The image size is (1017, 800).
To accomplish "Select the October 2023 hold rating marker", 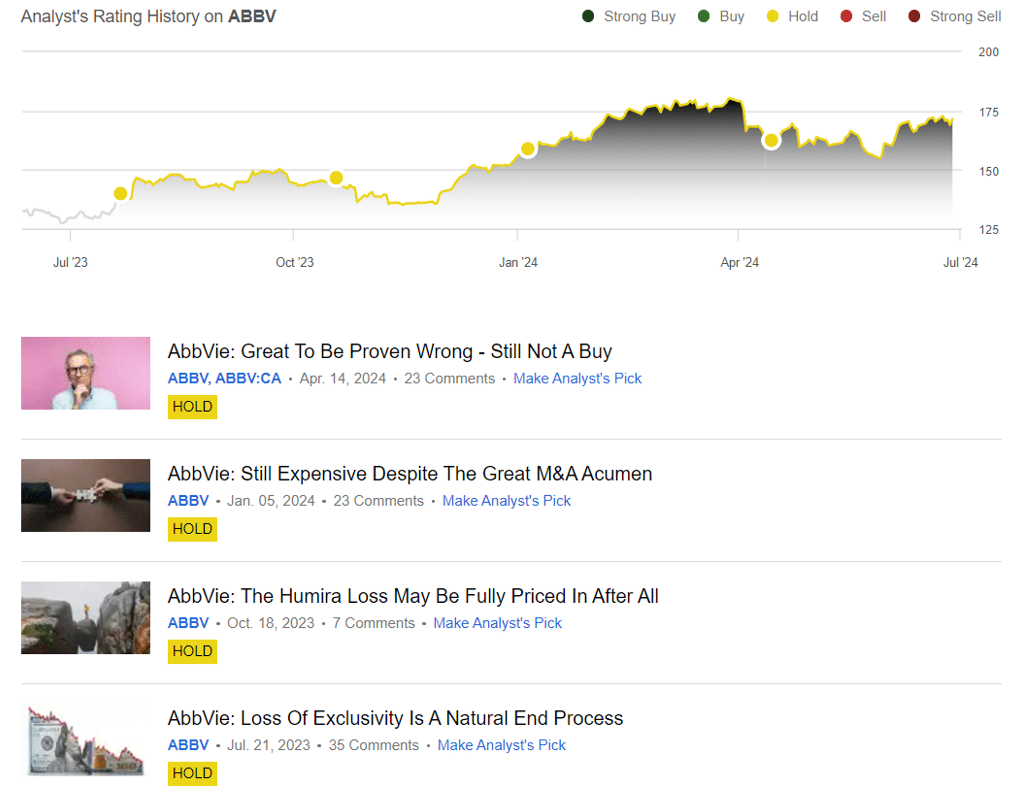I will (336, 177).
